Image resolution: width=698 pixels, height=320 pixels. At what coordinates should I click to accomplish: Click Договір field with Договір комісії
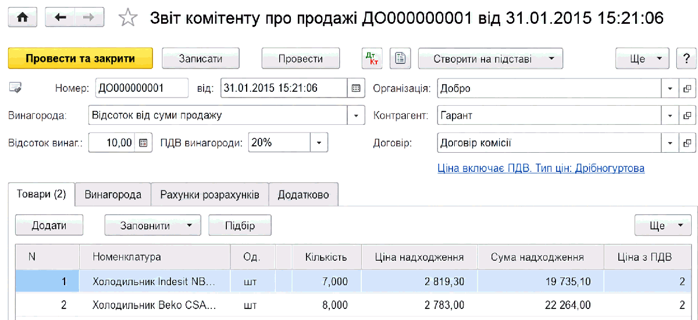(x=550, y=142)
